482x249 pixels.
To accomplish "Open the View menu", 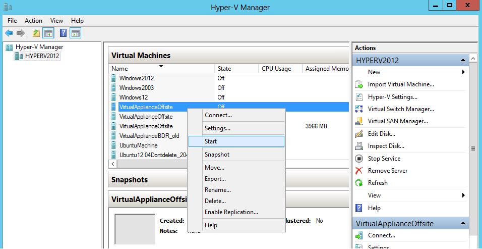I will [56, 21].
